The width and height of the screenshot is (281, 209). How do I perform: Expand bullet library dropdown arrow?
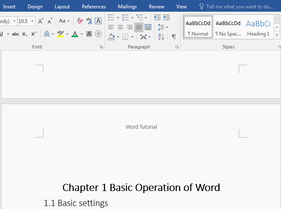[x=118, y=18]
